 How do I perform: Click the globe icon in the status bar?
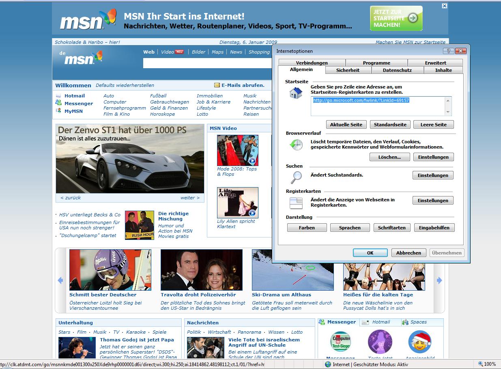pyautogui.click(x=328, y=364)
